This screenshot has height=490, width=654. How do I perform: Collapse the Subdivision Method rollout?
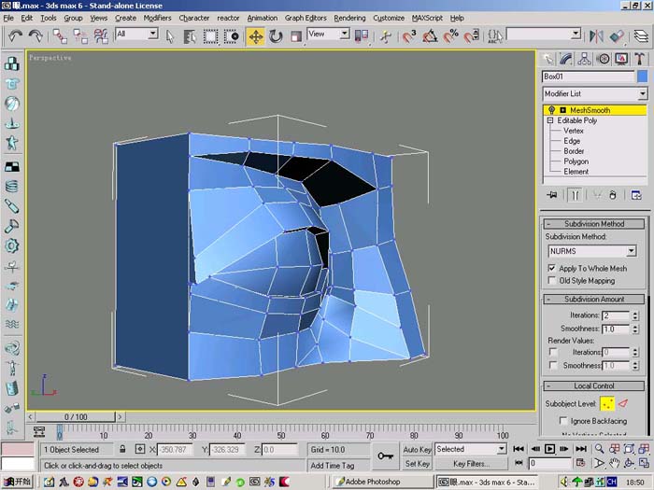[594, 224]
